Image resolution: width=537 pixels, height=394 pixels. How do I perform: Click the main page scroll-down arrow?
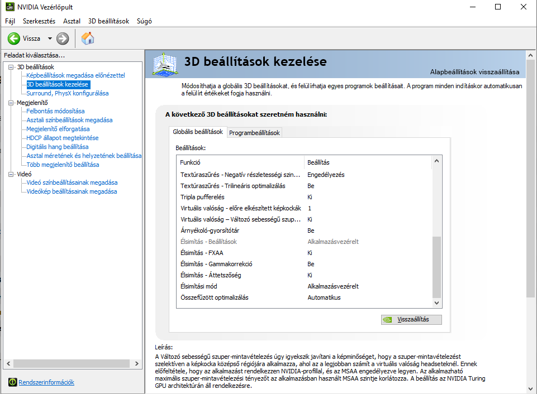530,389
